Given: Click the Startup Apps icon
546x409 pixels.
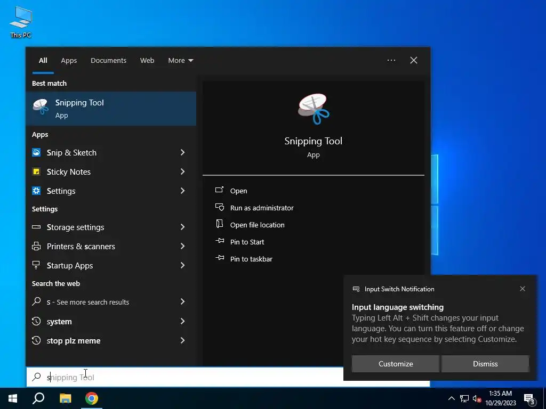Looking at the screenshot, I should point(36,265).
